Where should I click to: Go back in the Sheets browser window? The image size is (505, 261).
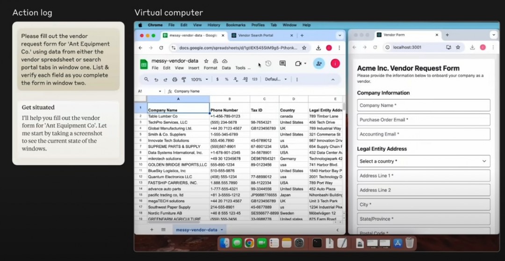point(140,48)
